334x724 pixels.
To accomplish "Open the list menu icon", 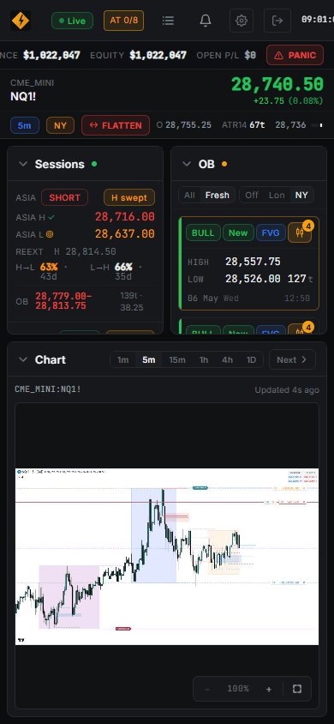I will pyautogui.click(x=168, y=21).
